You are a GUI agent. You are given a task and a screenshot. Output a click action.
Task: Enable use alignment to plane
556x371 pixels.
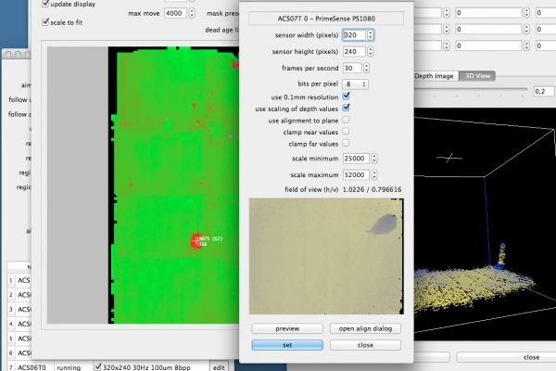pos(347,120)
